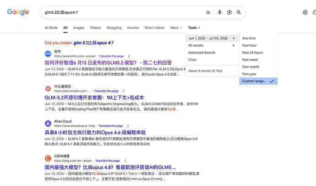Expand the More dropdown
Viewport: 316px width, 186px height.
(176, 28)
